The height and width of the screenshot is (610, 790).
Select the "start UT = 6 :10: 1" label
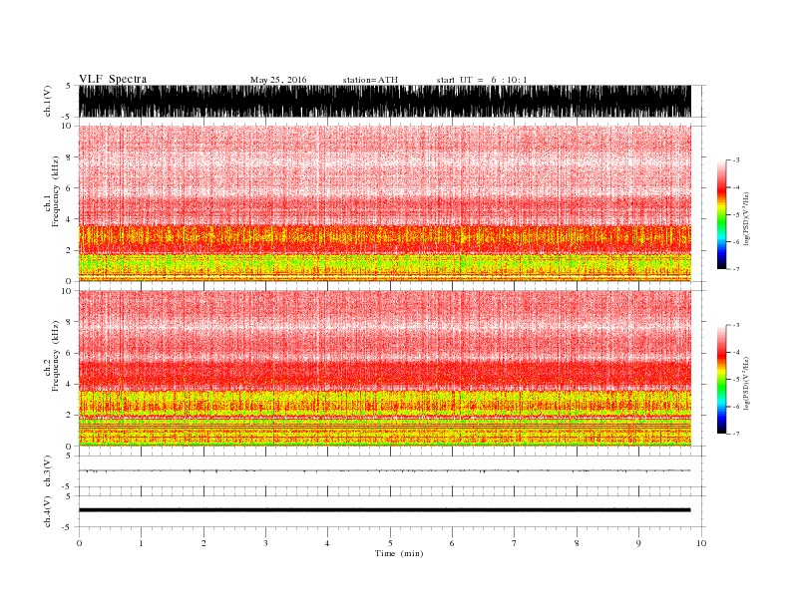pos(482,80)
